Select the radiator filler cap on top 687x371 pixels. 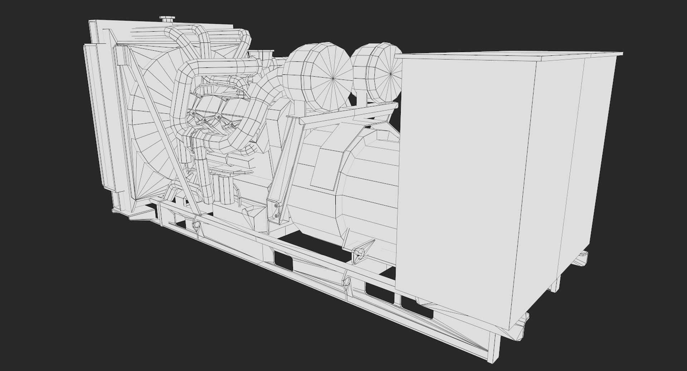click(x=167, y=19)
